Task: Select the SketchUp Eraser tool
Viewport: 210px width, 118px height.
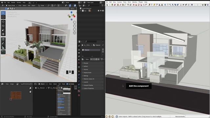Action: click(x=115, y=5)
